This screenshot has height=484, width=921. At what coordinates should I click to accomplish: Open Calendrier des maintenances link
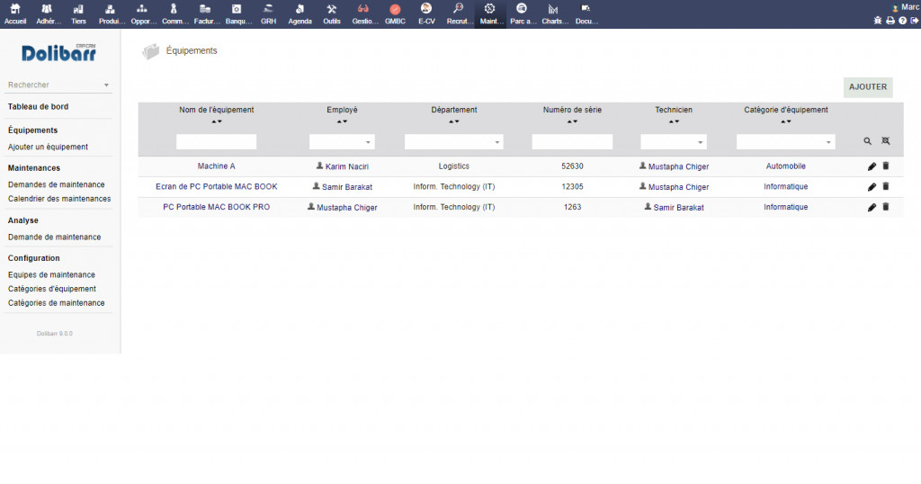tap(59, 199)
